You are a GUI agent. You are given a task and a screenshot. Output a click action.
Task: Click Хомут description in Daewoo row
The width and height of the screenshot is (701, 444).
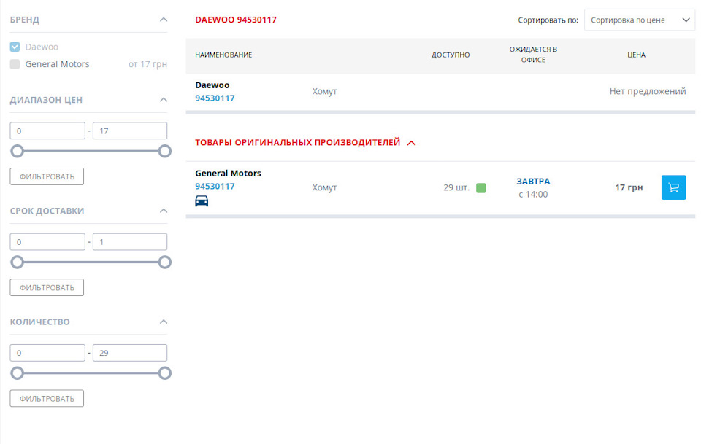tap(324, 91)
